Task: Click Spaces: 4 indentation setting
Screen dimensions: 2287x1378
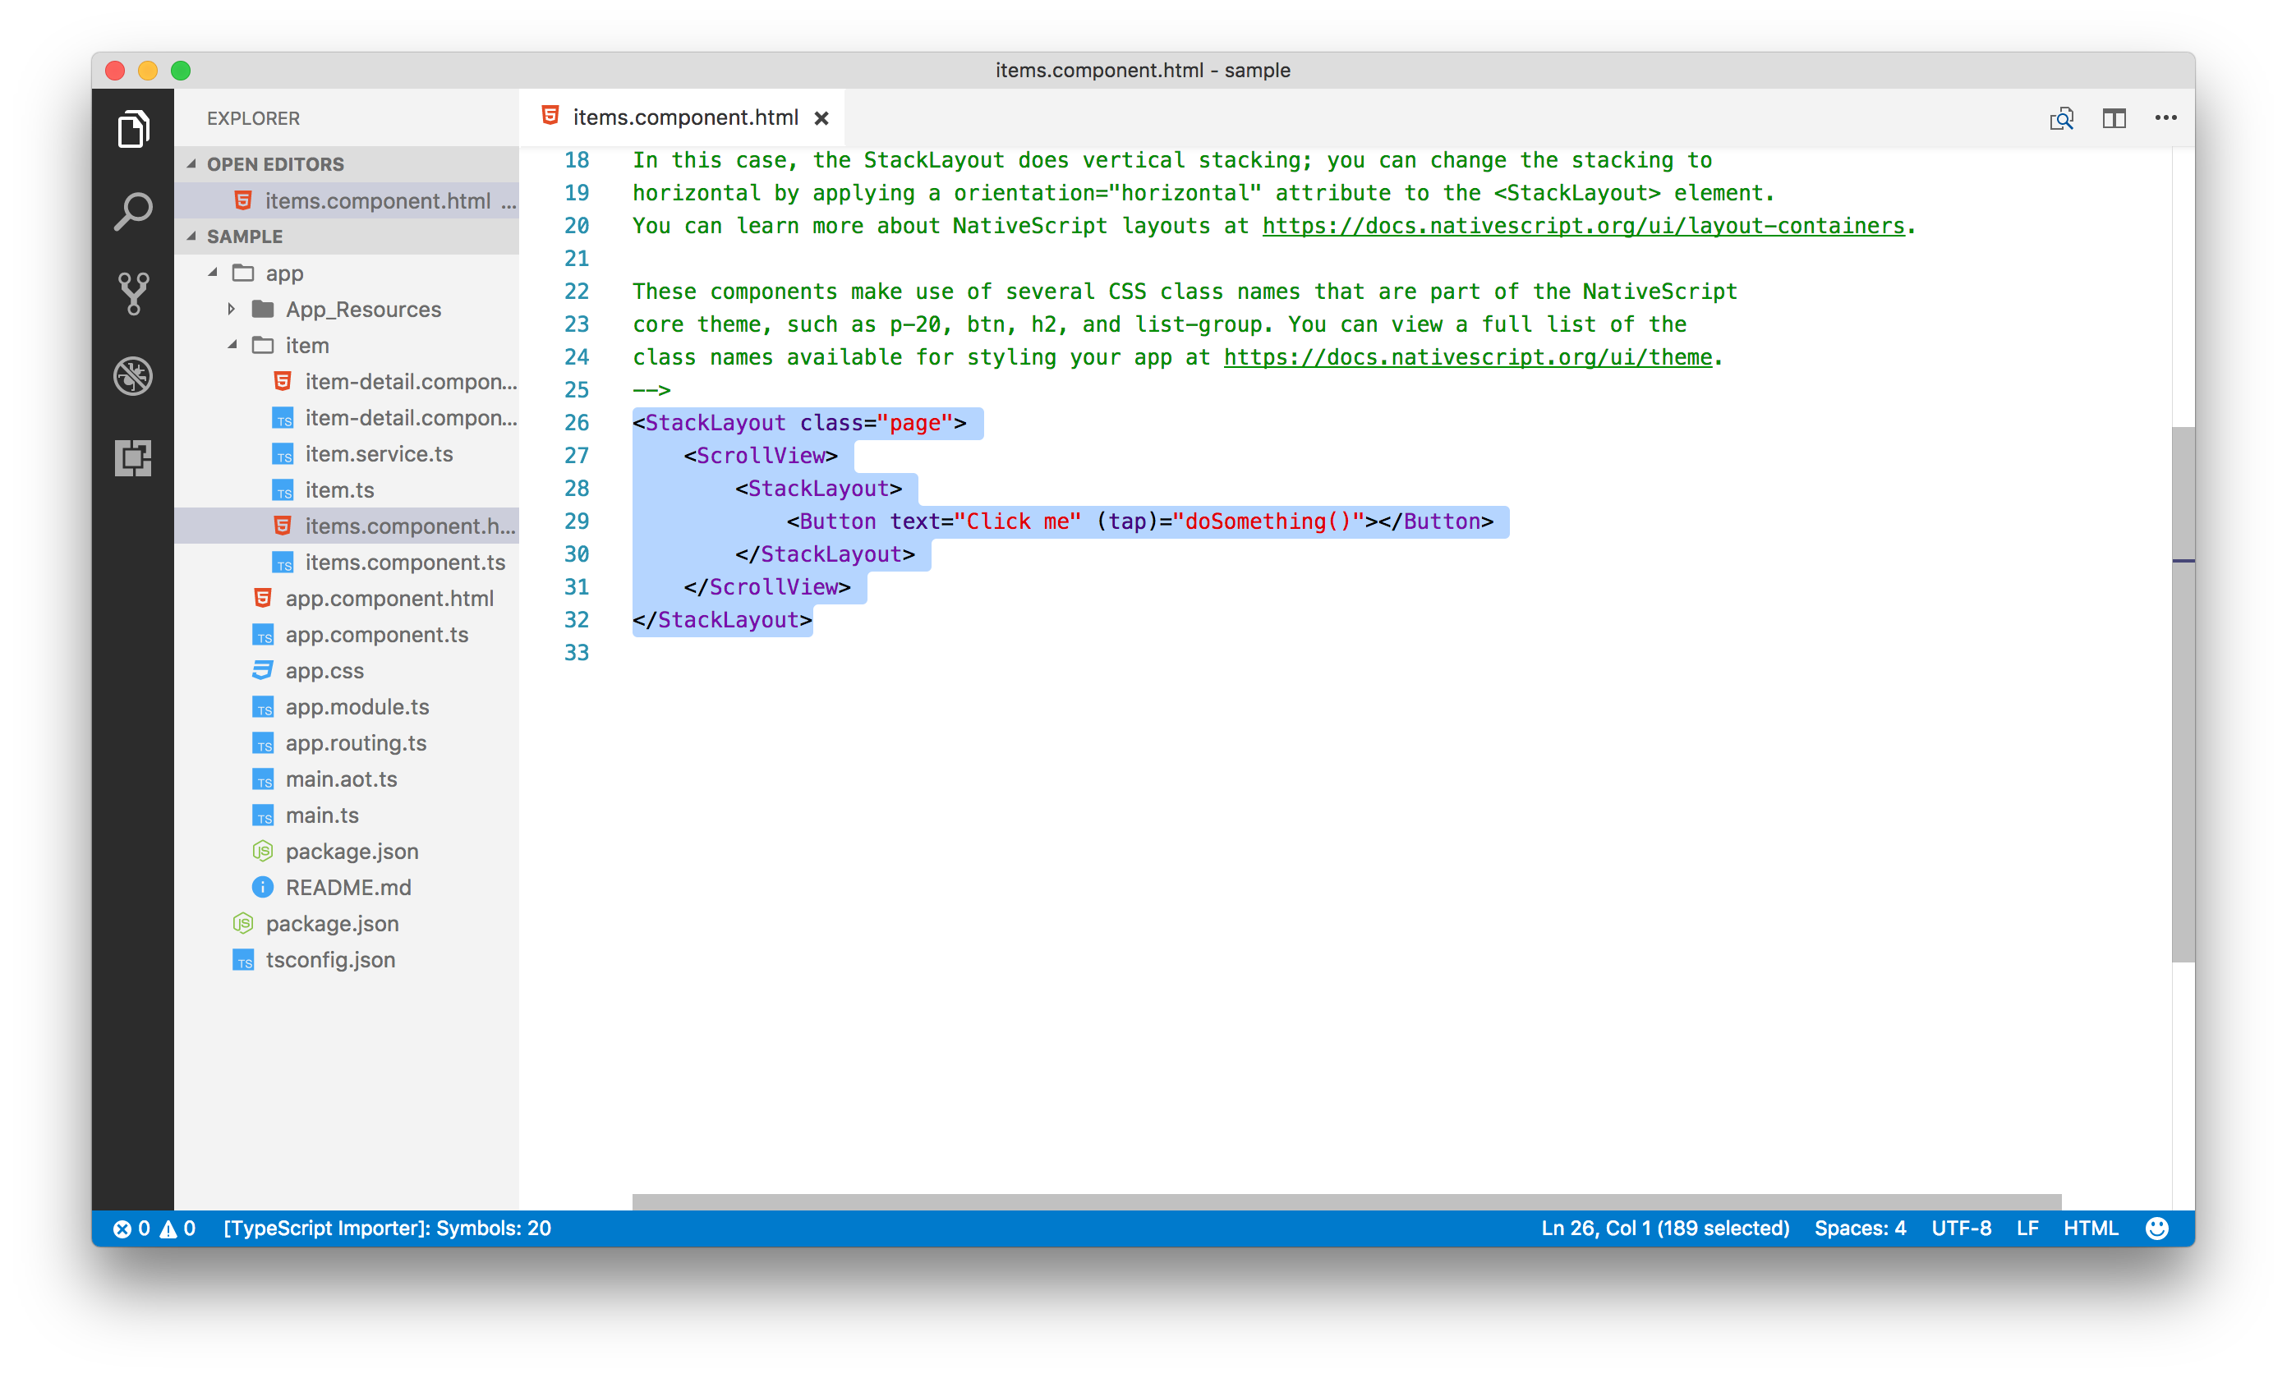Action: [1859, 1228]
